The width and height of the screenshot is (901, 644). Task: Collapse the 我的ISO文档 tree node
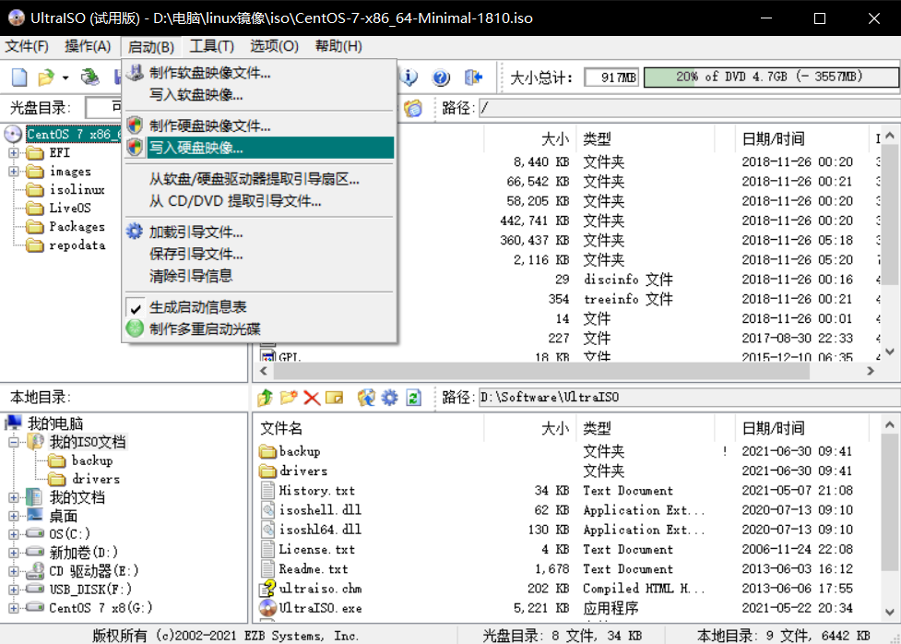[14, 442]
